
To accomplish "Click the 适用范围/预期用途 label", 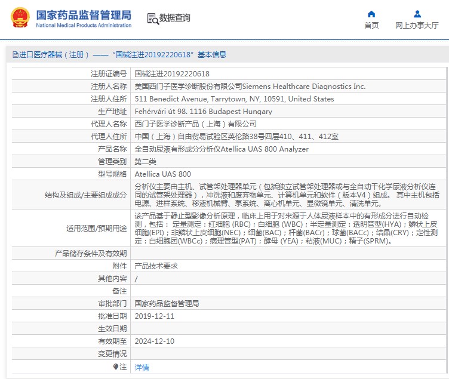I will coord(97,228).
